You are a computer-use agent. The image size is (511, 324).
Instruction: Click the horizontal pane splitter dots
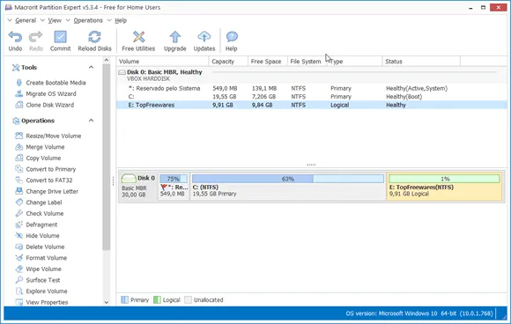pyautogui.click(x=311, y=165)
